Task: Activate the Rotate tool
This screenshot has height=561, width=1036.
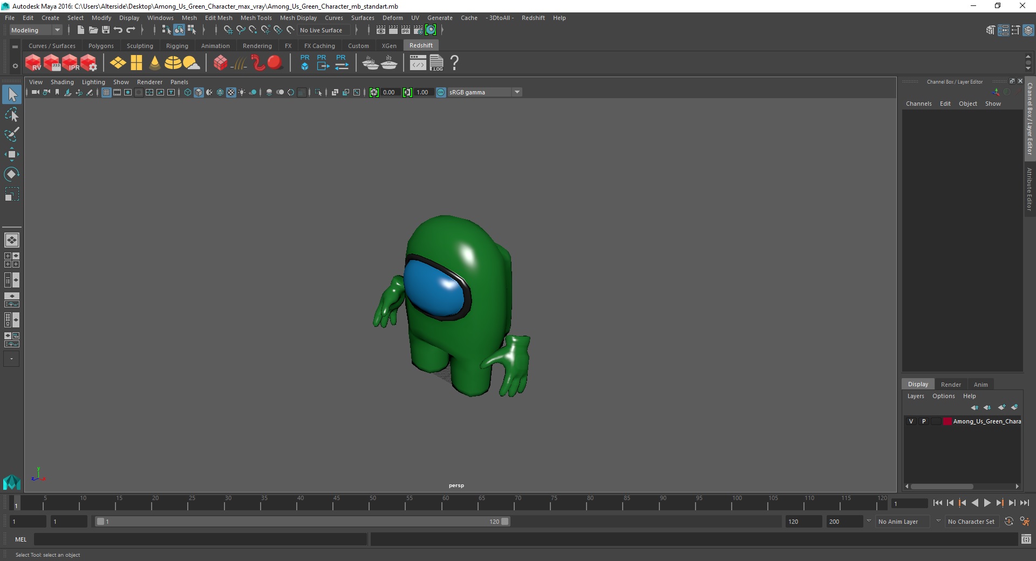Action: point(12,174)
